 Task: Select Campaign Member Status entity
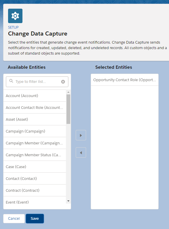click(x=35, y=155)
